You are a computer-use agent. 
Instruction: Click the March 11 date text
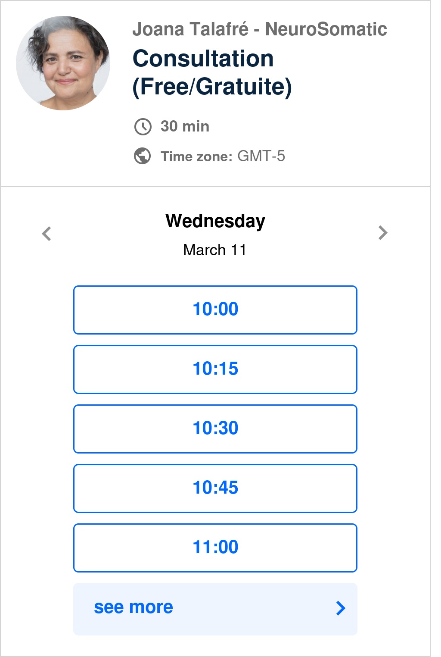tap(214, 250)
